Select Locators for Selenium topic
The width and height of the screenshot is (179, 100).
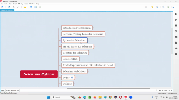click(x=75, y=53)
